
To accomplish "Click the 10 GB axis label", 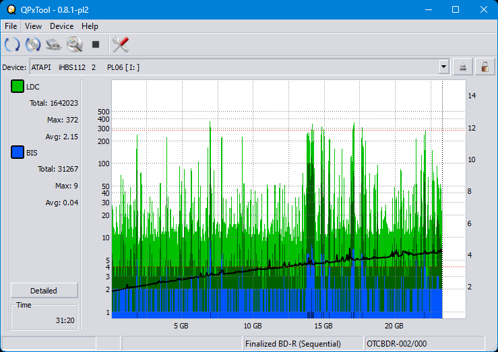I will tap(253, 326).
